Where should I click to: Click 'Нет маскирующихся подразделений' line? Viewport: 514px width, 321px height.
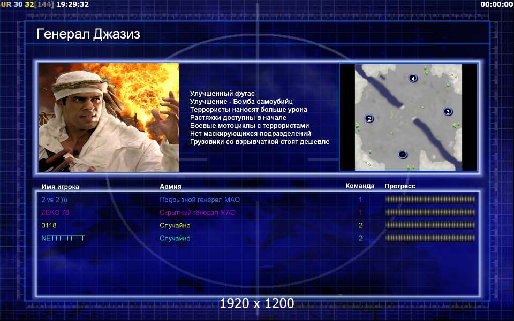click(251, 134)
